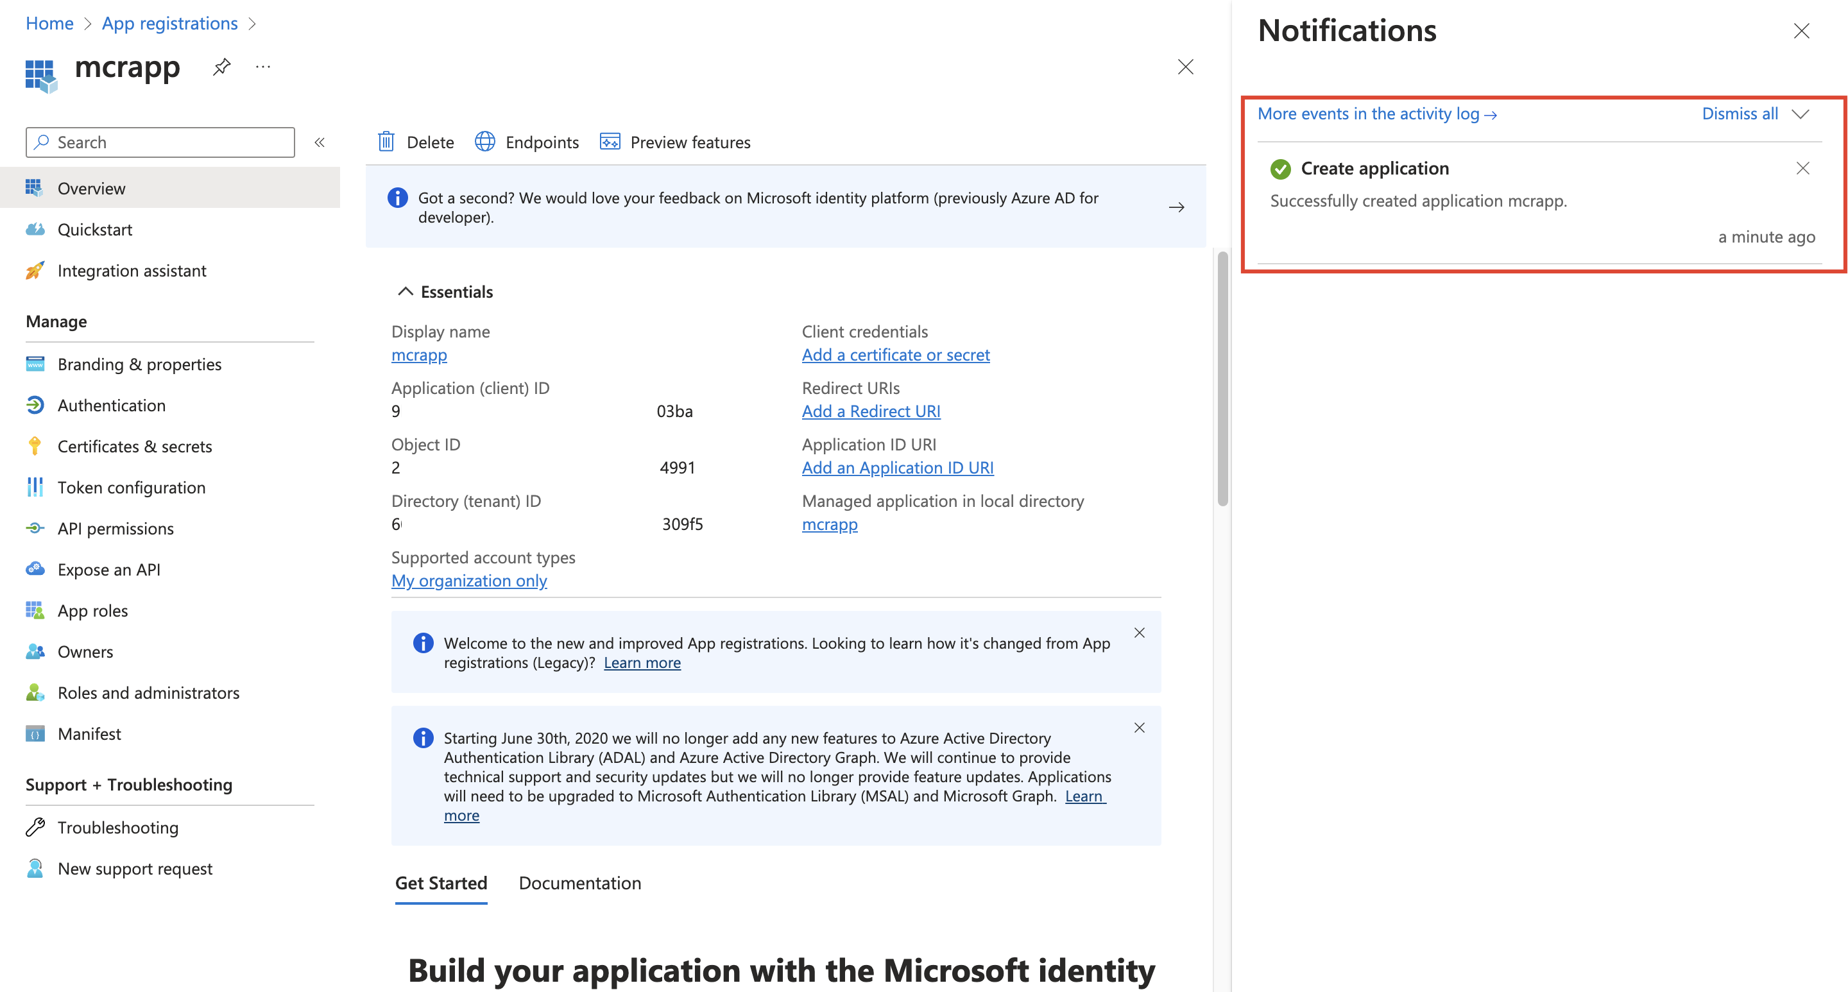Dismiss the Create application notification
Viewport: 1848px width, 992px height.
(1803, 168)
